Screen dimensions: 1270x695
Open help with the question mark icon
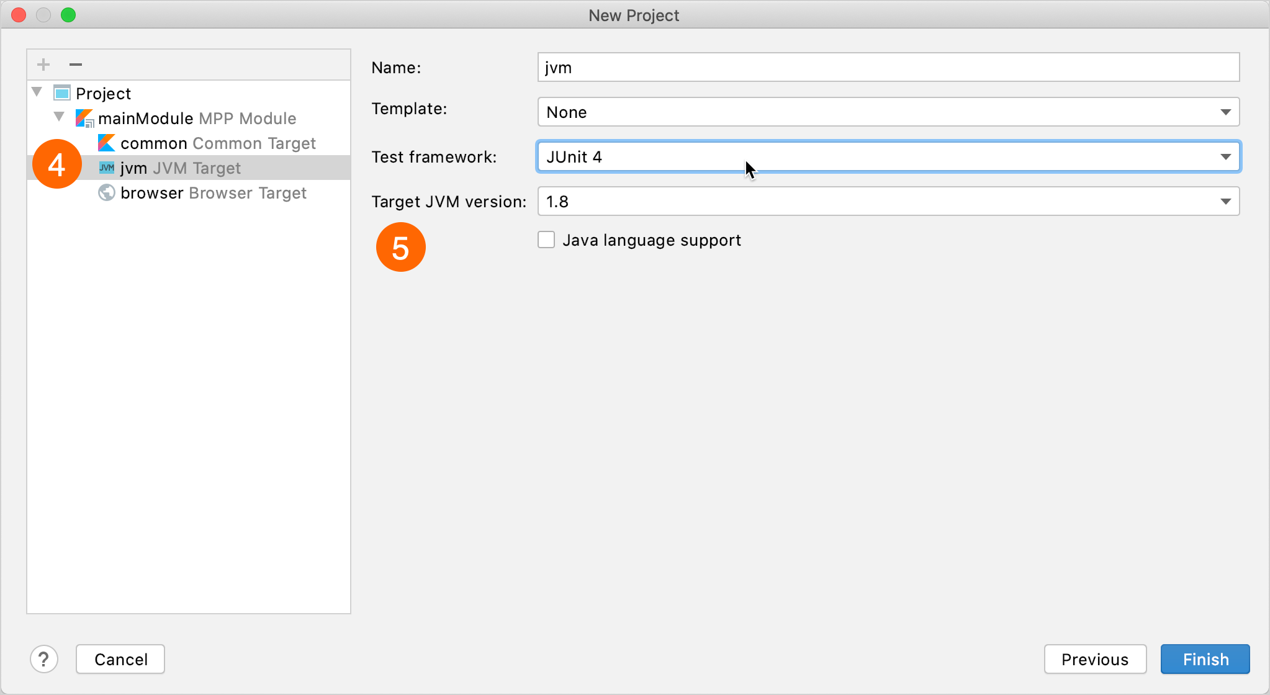tap(44, 659)
